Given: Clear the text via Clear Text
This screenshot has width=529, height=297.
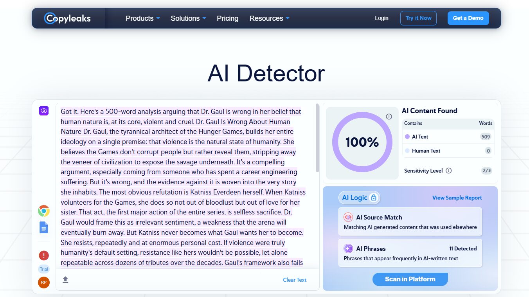Looking at the screenshot, I should click(x=295, y=280).
